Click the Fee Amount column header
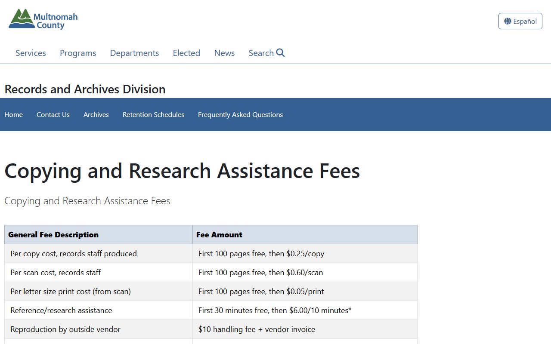The height and width of the screenshot is (344, 551). coord(305,234)
